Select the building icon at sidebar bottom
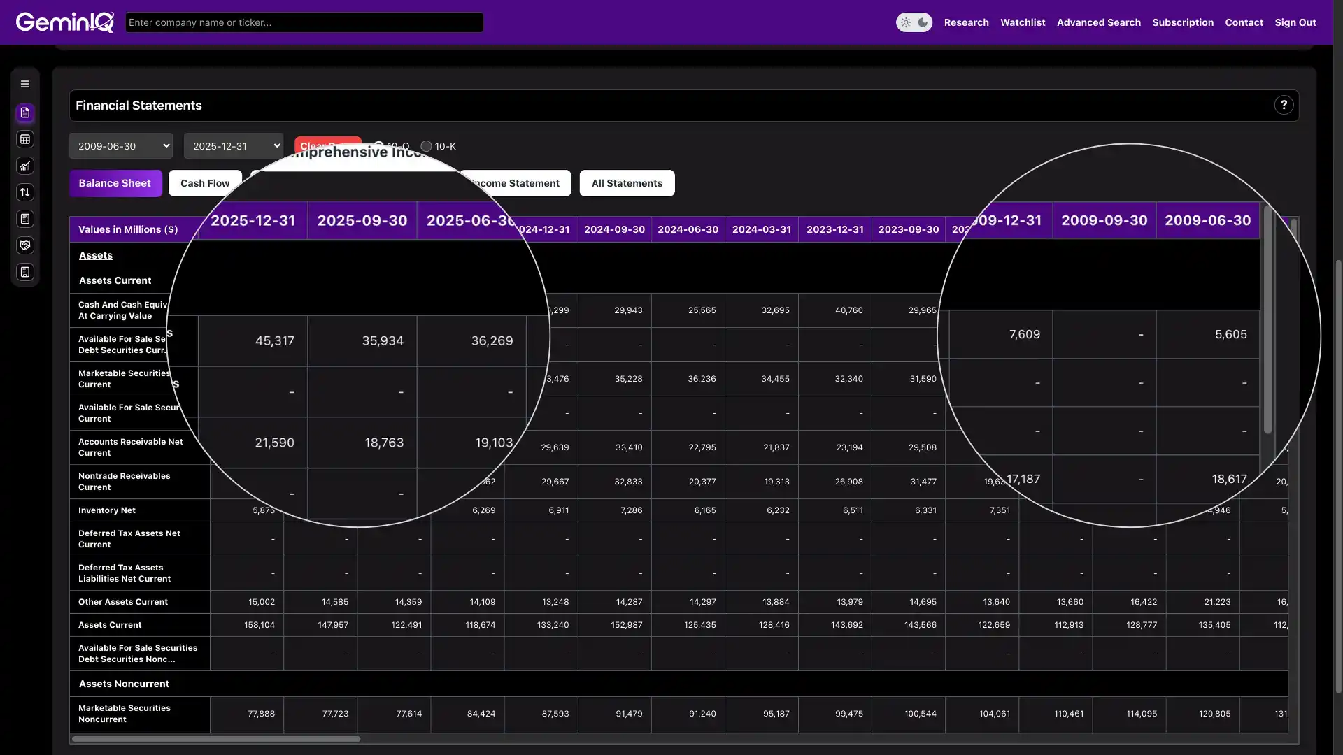The width and height of the screenshot is (1343, 755). pyautogui.click(x=25, y=272)
